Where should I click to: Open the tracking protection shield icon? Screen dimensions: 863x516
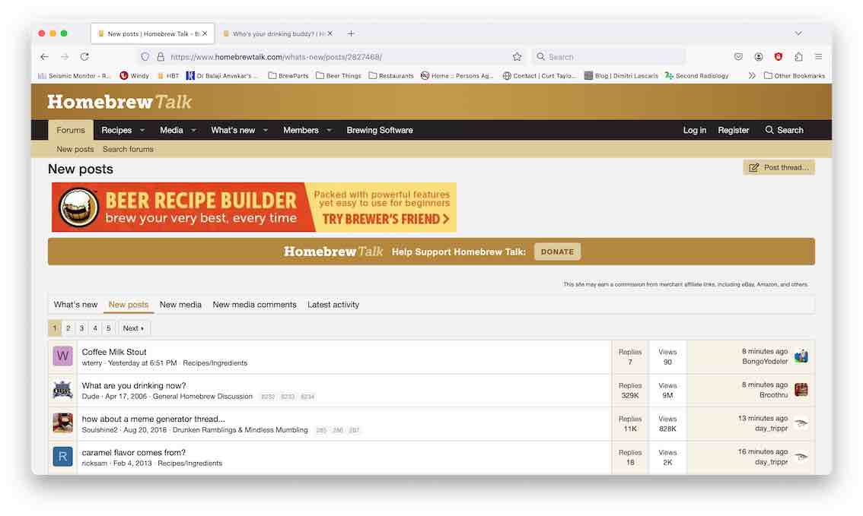(x=145, y=56)
